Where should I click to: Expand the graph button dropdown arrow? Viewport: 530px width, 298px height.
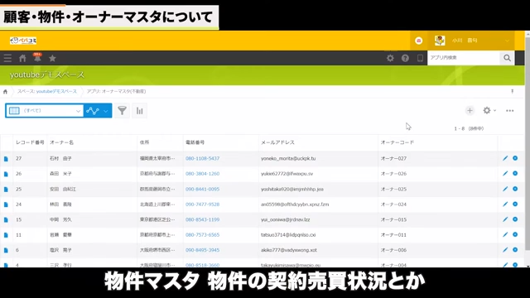point(106,111)
